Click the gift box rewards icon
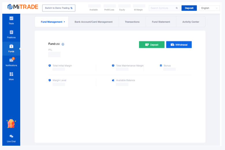The image size is (225, 150). [11, 124]
